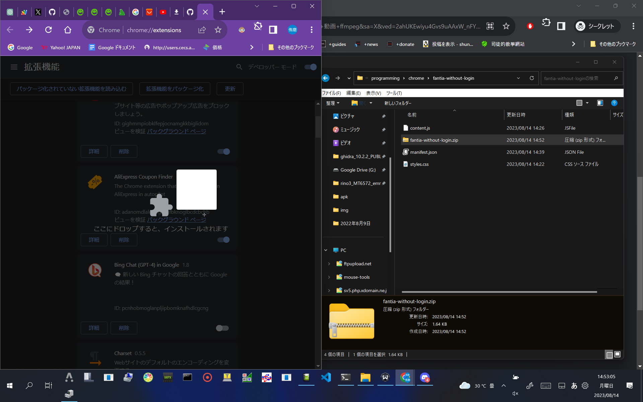Open search on the extensions page
The width and height of the screenshot is (643, 402).
point(239,67)
